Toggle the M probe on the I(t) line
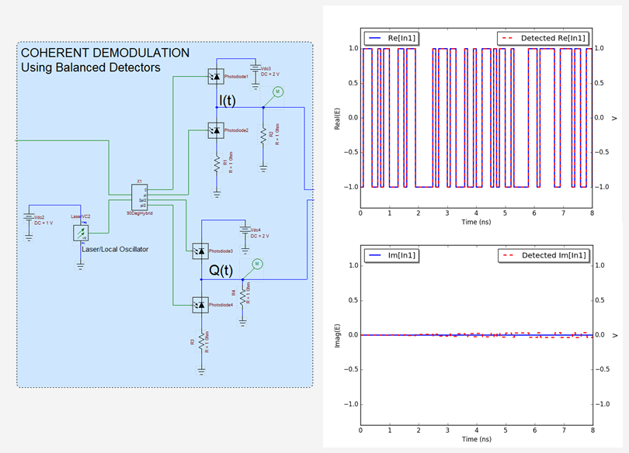The height and width of the screenshot is (453, 629). [x=279, y=92]
